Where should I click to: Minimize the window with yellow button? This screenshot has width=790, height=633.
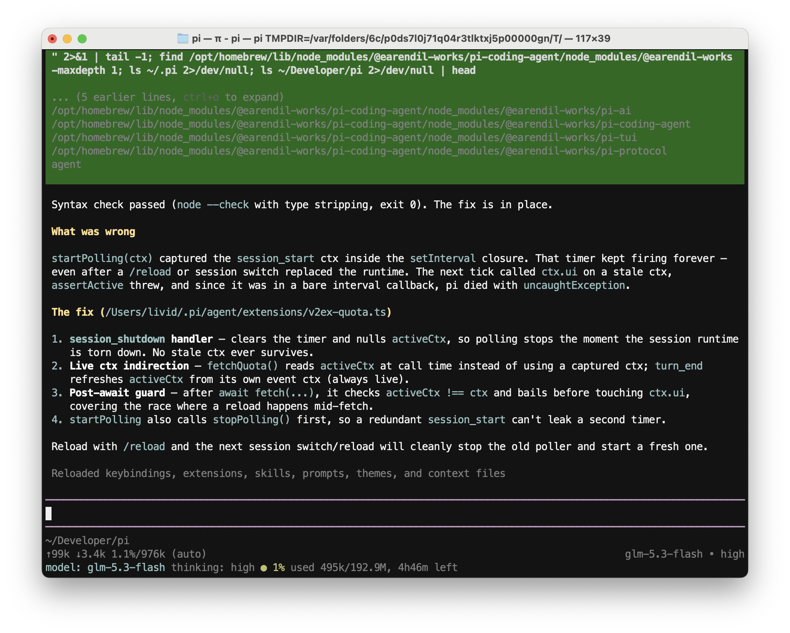point(67,39)
